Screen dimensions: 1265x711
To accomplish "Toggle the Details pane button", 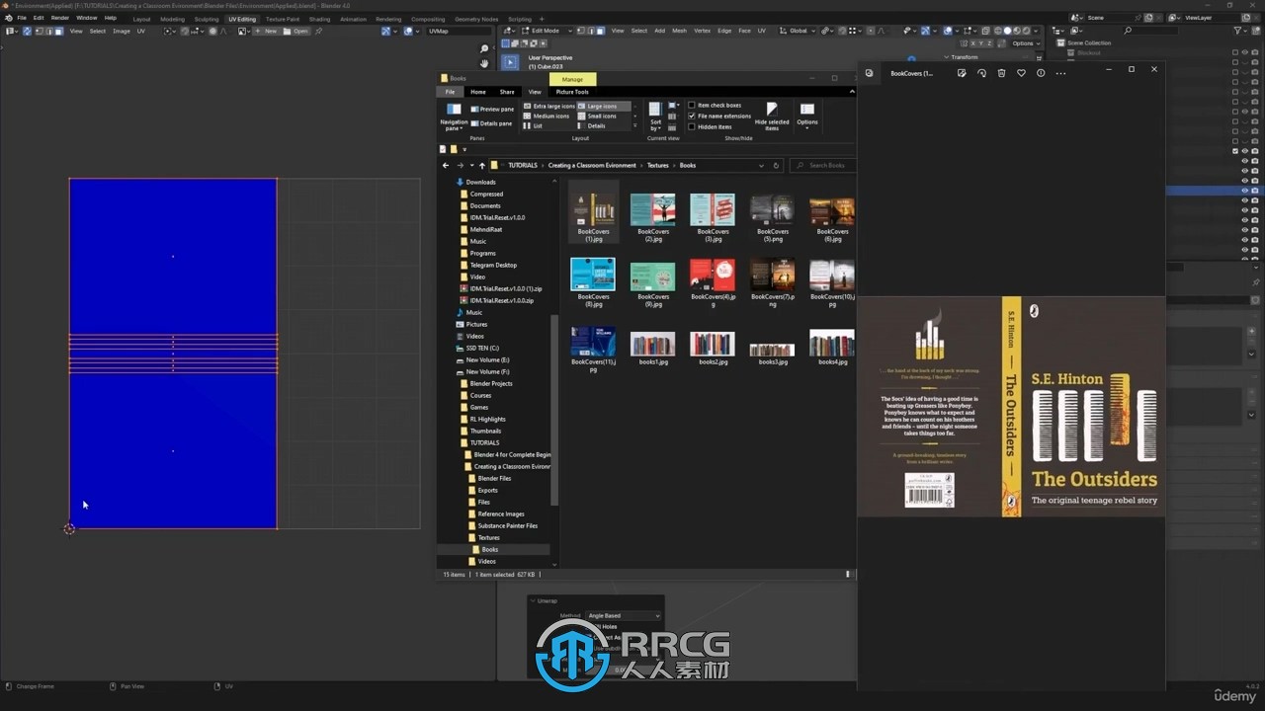I will [x=492, y=123].
